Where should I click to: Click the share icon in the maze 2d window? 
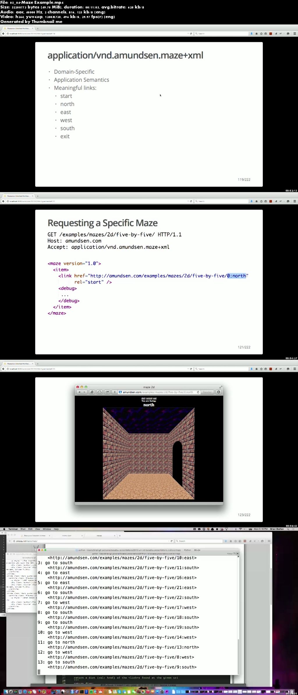click(x=107, y=392)
